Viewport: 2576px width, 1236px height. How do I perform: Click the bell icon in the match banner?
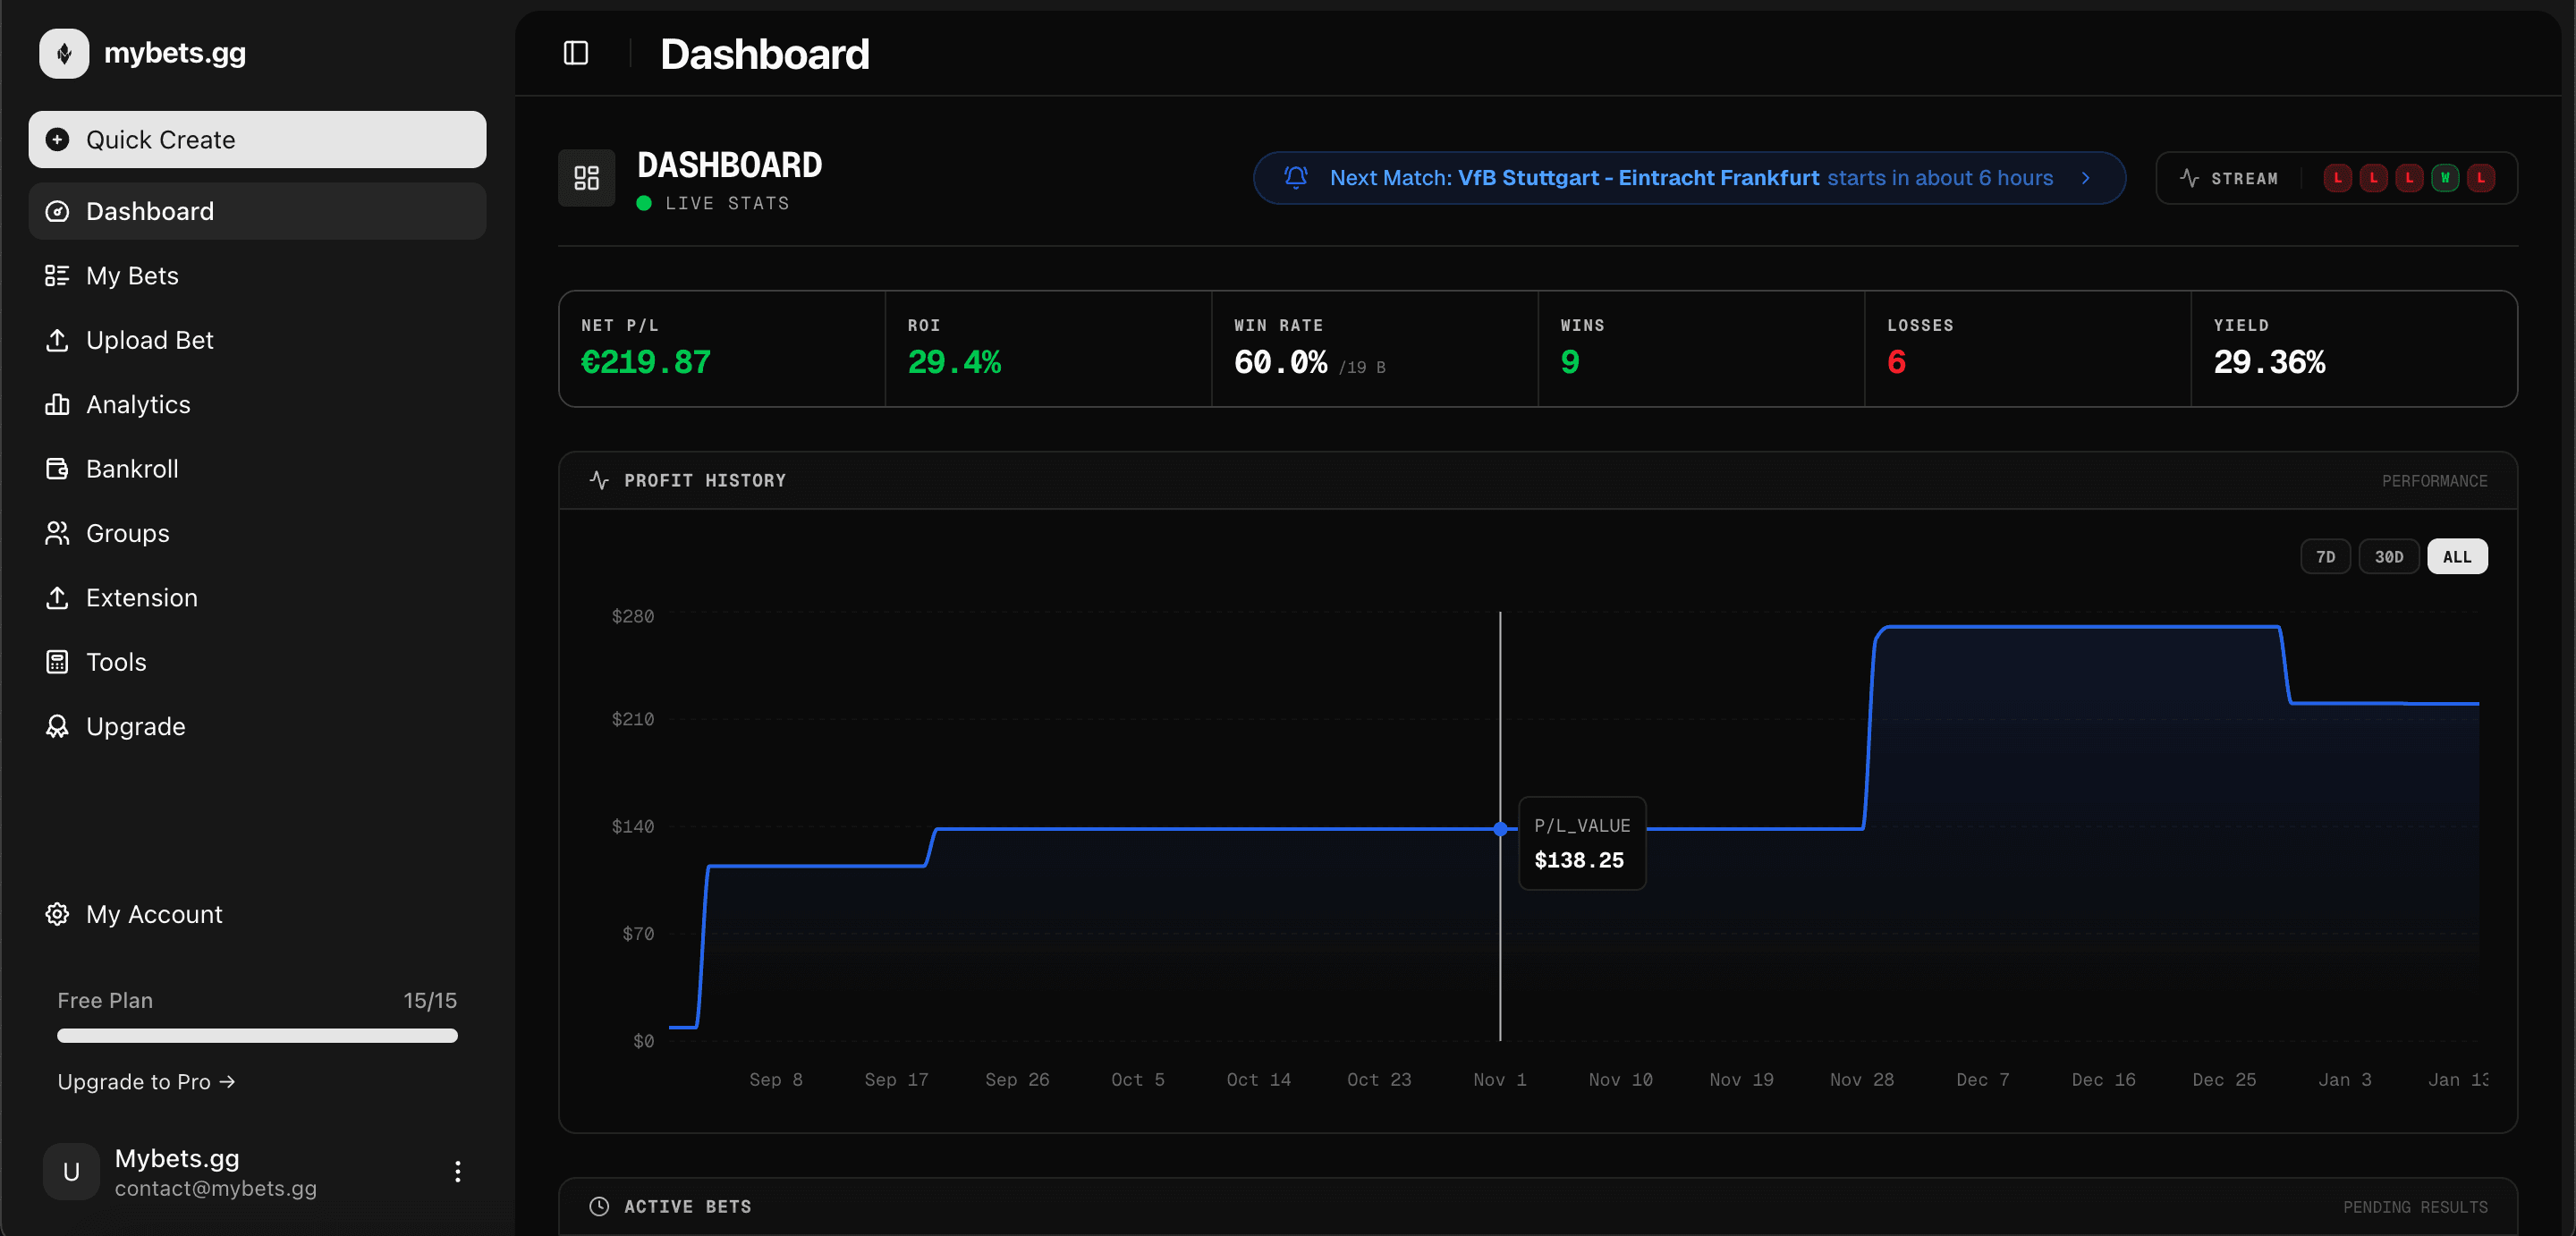coord(1296,177)
